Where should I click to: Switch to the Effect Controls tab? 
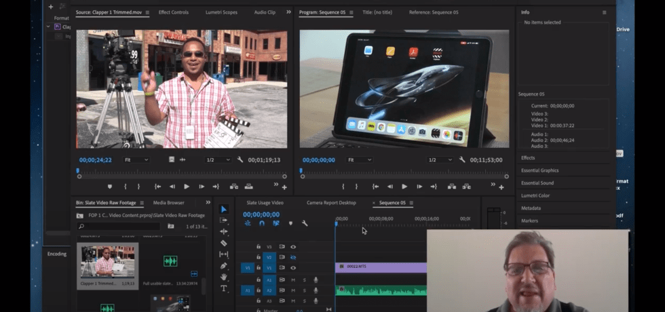[174, 12]
